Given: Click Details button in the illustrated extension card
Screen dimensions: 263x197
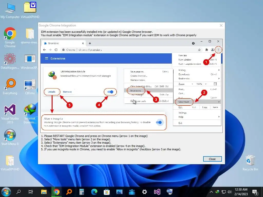Looking at the screenshot, I should point(52,92).
